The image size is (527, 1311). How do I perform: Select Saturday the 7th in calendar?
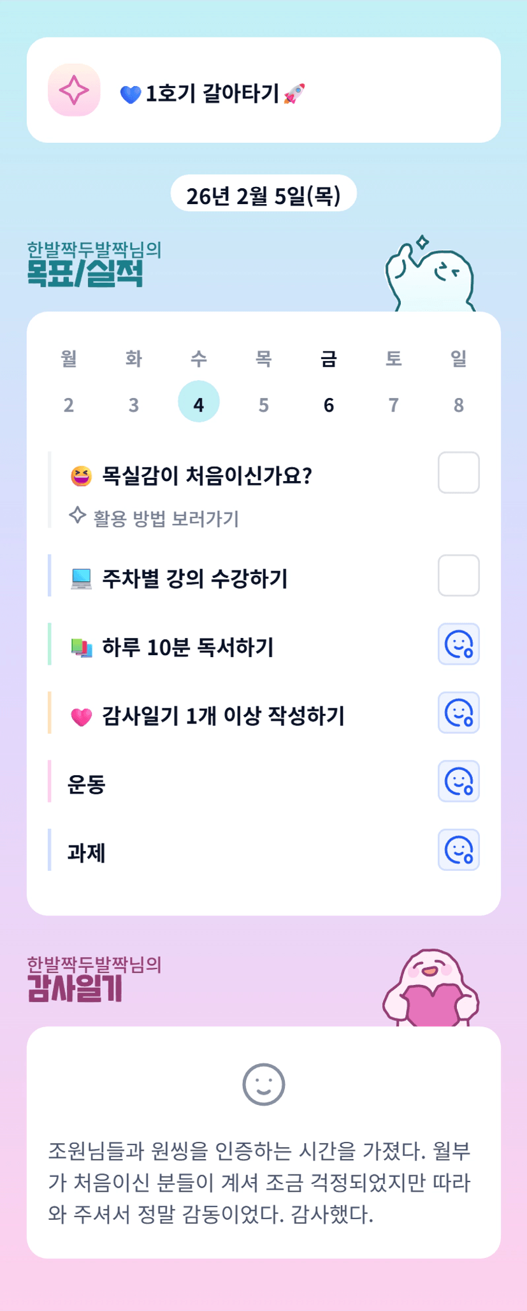click(x=394, y=404)
